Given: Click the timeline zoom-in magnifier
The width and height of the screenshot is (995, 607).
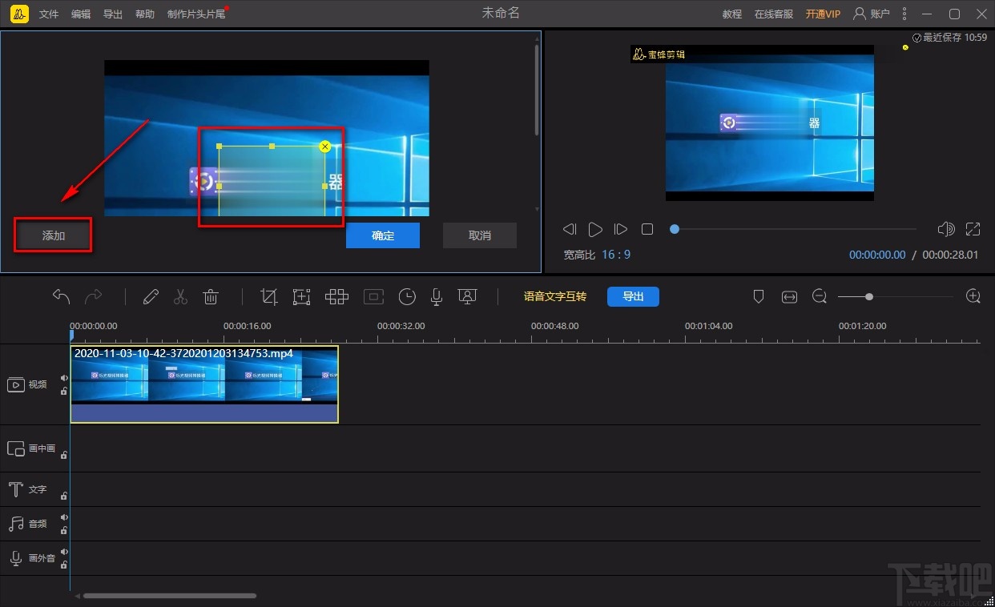Looking at the screenshot, I should (973, 296).
